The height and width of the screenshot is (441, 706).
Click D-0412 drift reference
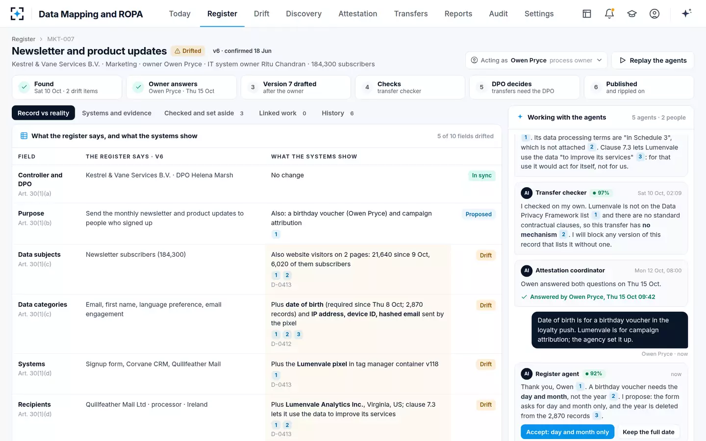tap(281, 344)
